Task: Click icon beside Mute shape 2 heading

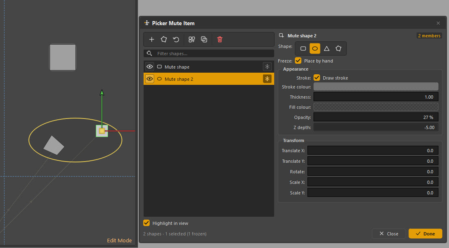Action: click(281, 36)
